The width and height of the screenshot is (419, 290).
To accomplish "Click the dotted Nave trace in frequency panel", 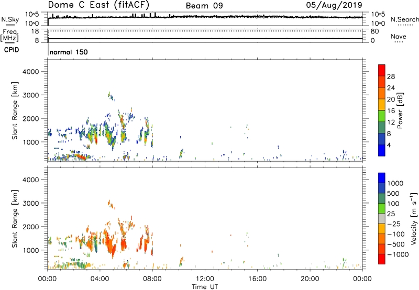I will tap(205, 31).
